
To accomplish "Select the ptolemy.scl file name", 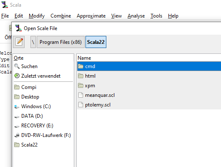I will (98, 105).
